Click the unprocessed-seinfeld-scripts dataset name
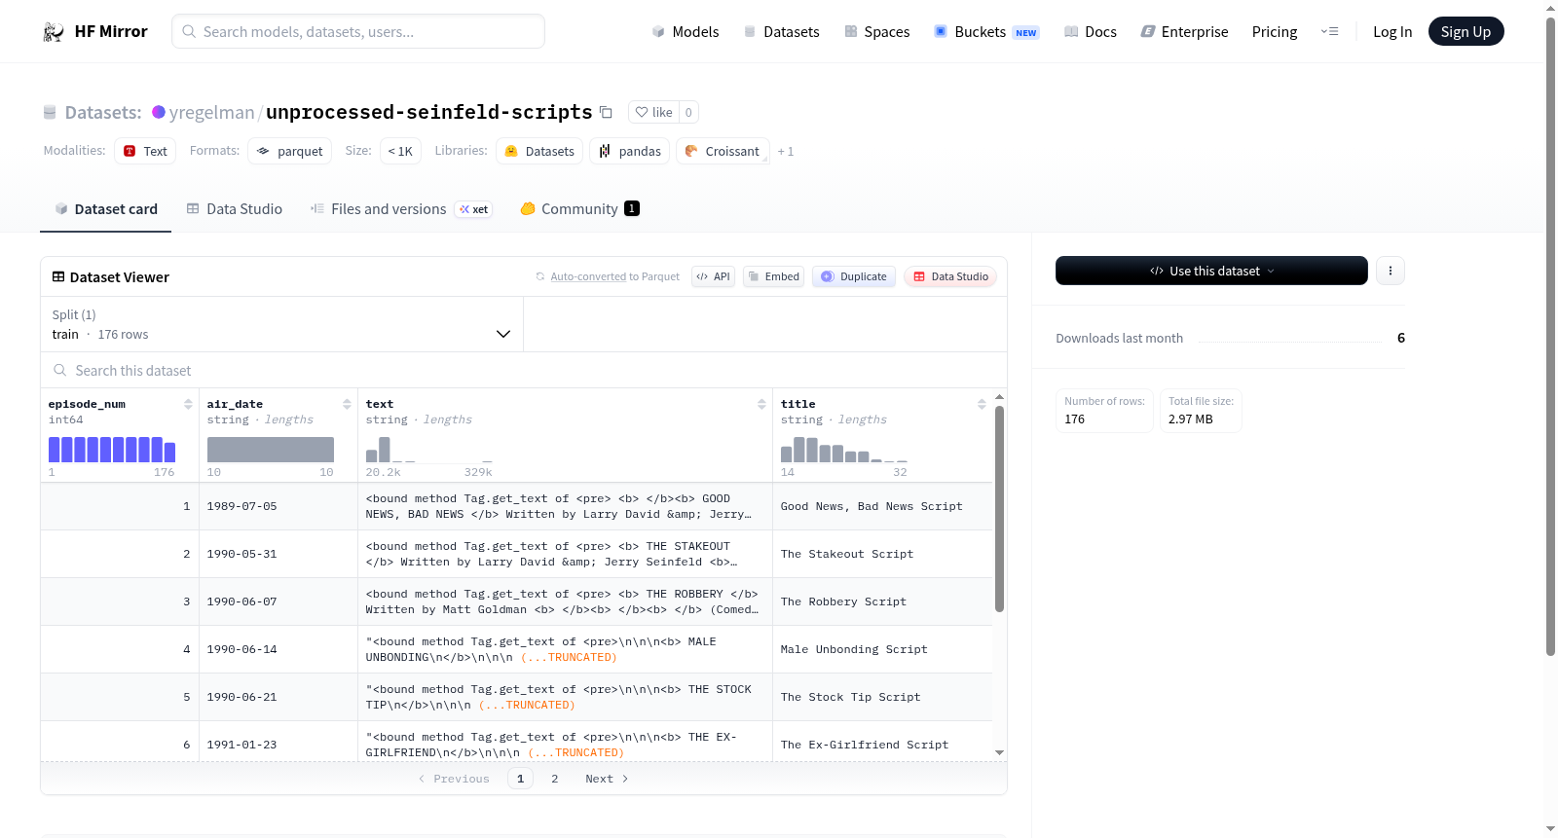The height and width of the screenshot is (838, 1558). 429,112
